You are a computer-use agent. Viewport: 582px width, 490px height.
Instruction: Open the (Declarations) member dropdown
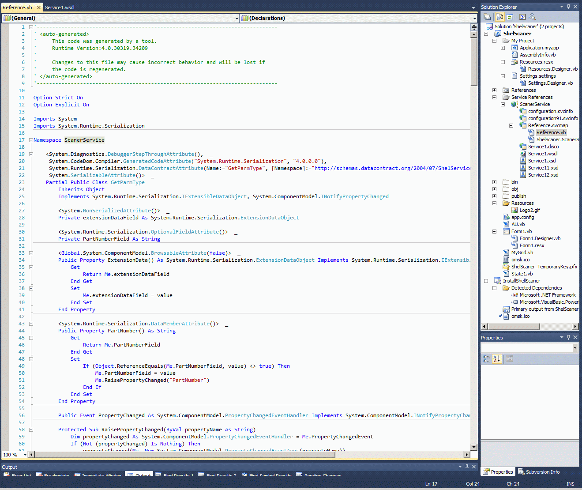[475, 18]
